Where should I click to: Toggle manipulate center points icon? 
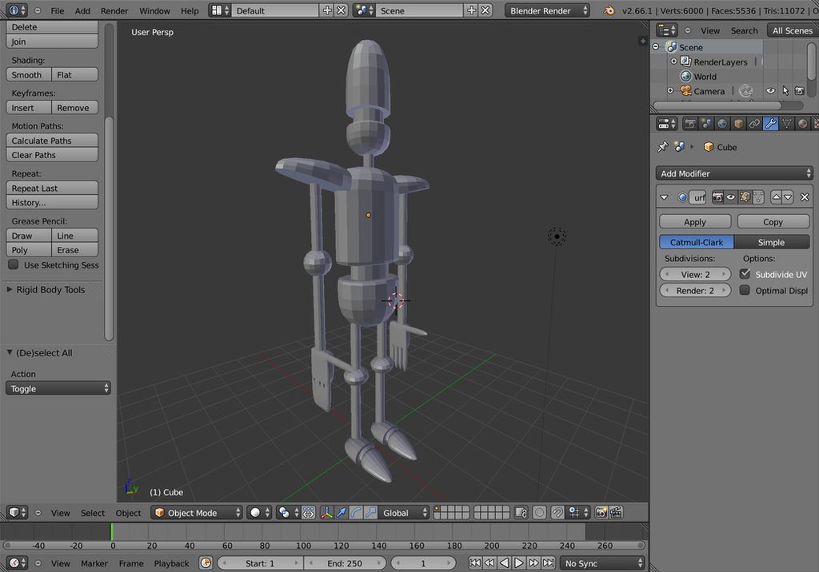pyautogui.click(x=309, y=513)
